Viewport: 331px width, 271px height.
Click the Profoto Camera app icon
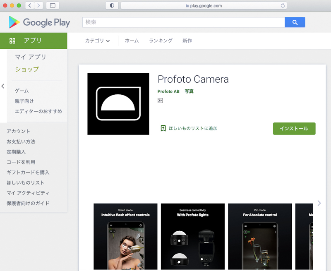click(x=118, y=104)
